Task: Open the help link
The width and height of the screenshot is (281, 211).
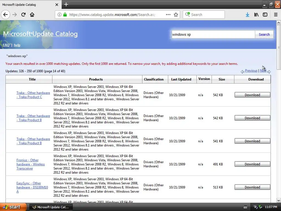Action: 17,45
